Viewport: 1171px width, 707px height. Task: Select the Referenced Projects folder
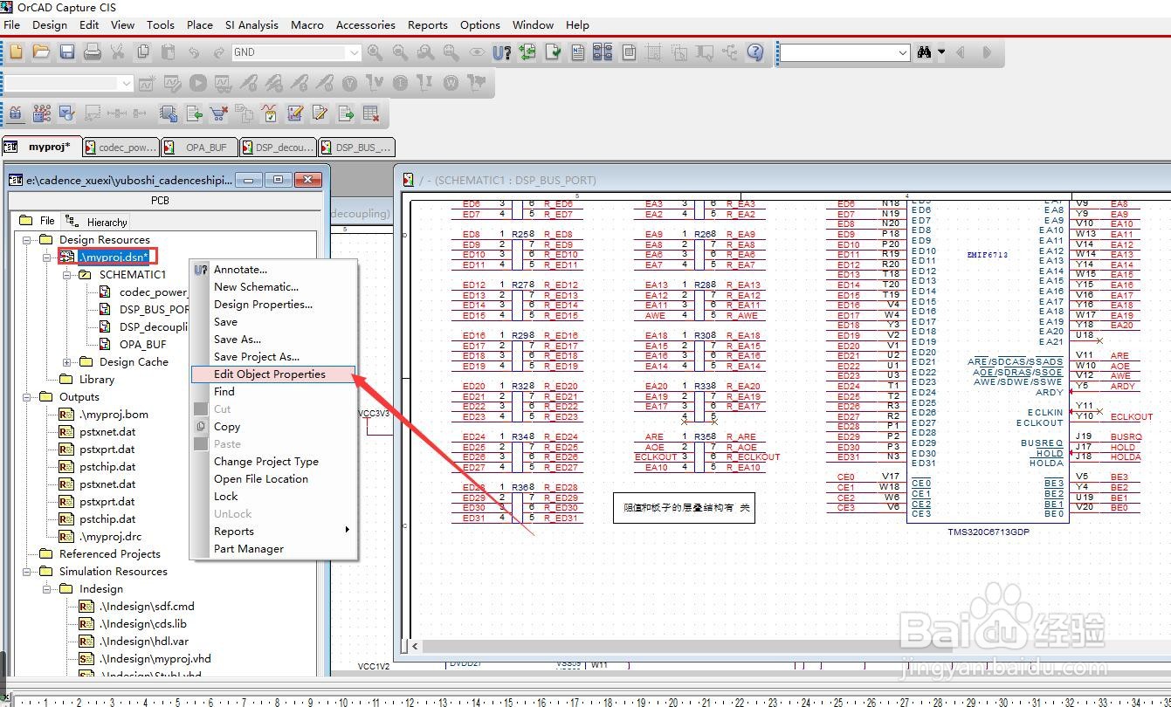(x=109, y=554)
